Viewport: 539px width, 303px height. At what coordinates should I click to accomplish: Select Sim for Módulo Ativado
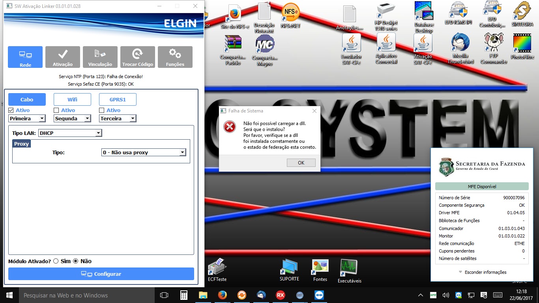[x=56, y=261]
